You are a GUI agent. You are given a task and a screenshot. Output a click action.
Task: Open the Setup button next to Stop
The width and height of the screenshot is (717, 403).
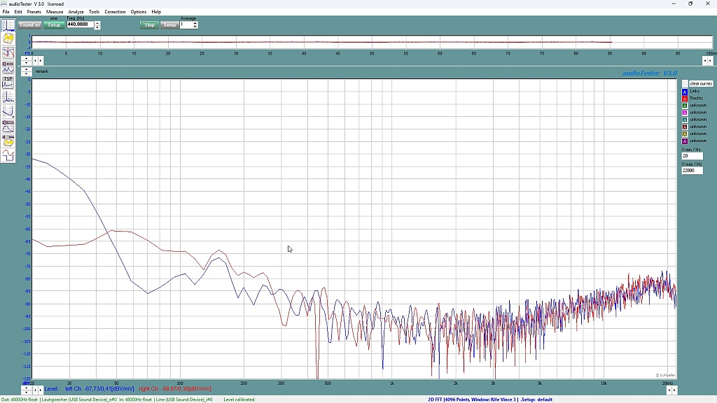click(169, 25)
